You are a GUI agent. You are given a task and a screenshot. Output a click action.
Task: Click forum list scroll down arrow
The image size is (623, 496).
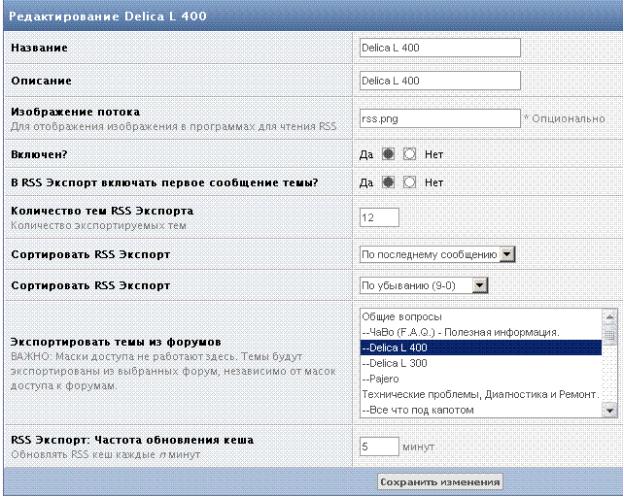609,411
